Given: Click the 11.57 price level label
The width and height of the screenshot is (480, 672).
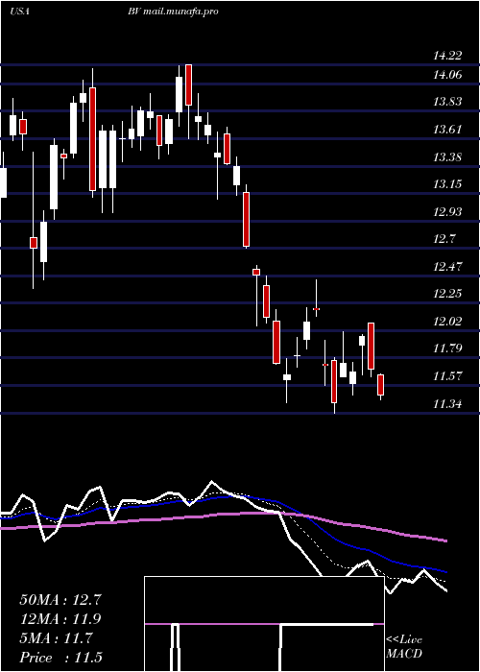Looking at the screenshot, I should (447, 376).
